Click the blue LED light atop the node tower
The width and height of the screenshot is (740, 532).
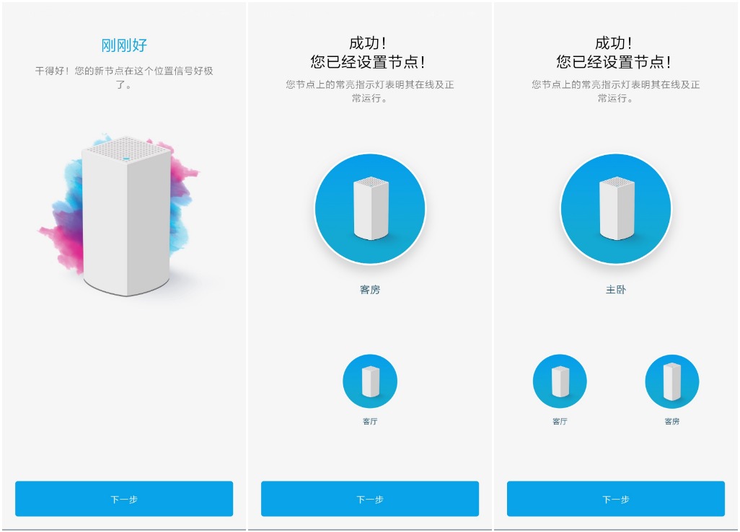pos(126,159)
